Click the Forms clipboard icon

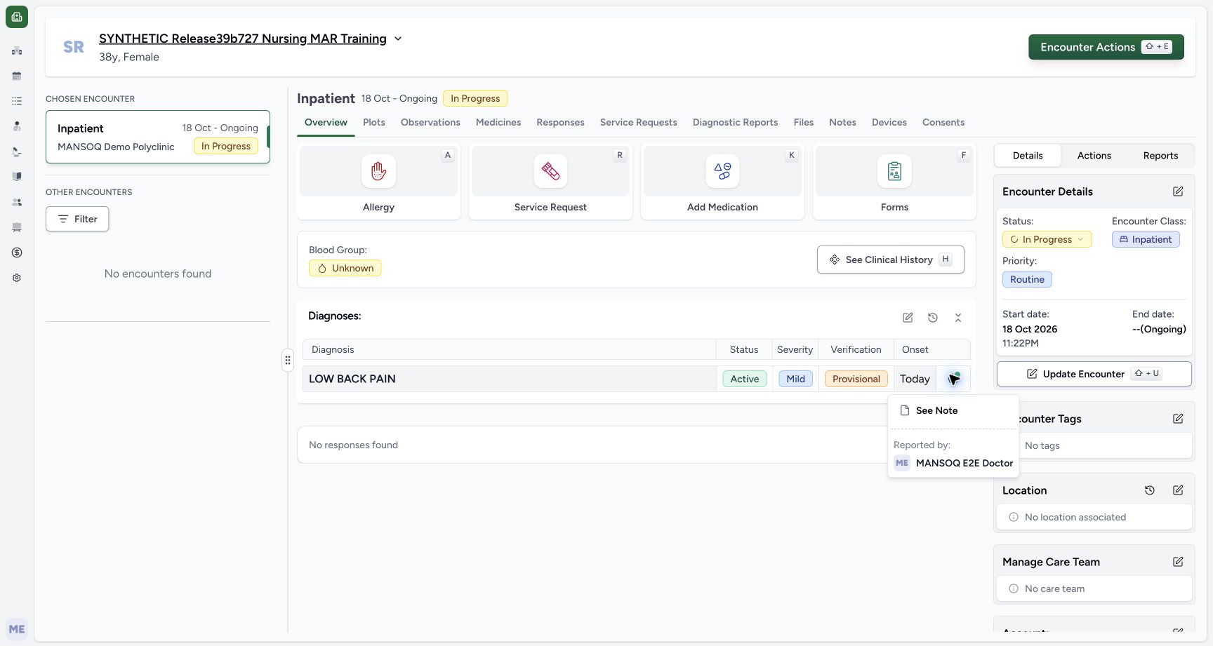[x=894, y=171]
